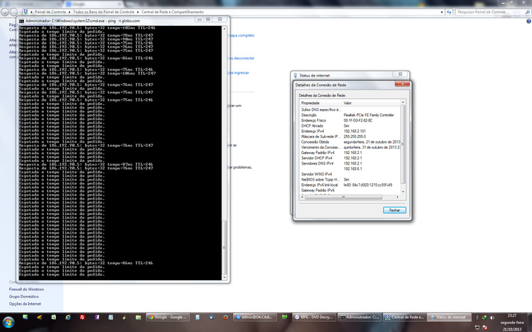Click the back arrow in the Control Panel window

tap(5, 12)
